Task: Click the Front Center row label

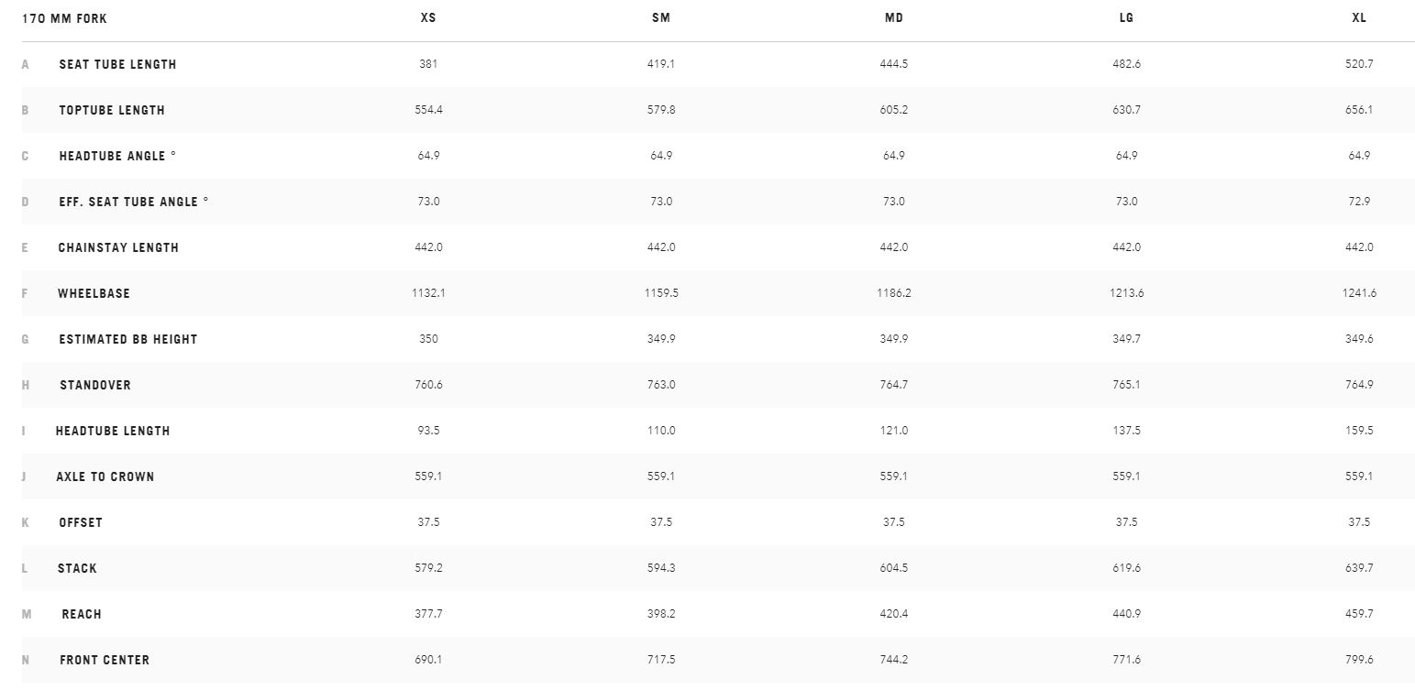Action: coord(105,660)
